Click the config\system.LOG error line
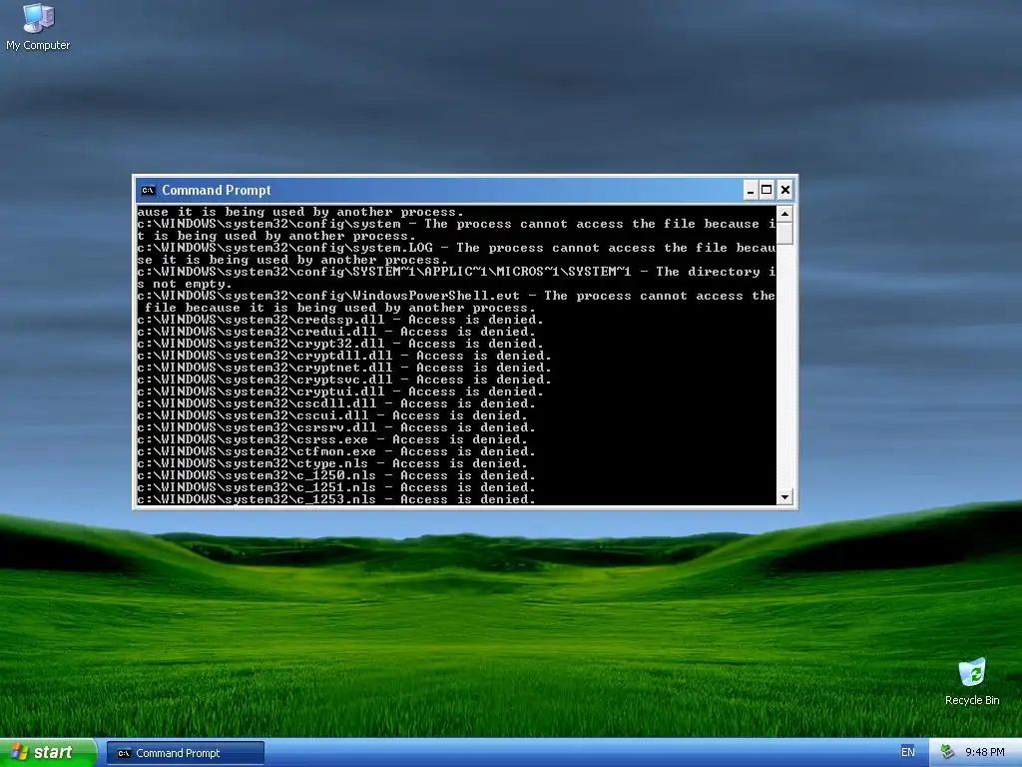Viewport: 1022px width, 767px height. click(456, 254)
